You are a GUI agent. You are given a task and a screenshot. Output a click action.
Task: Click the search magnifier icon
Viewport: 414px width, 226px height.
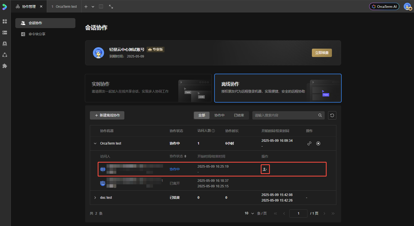coord(320,115)
